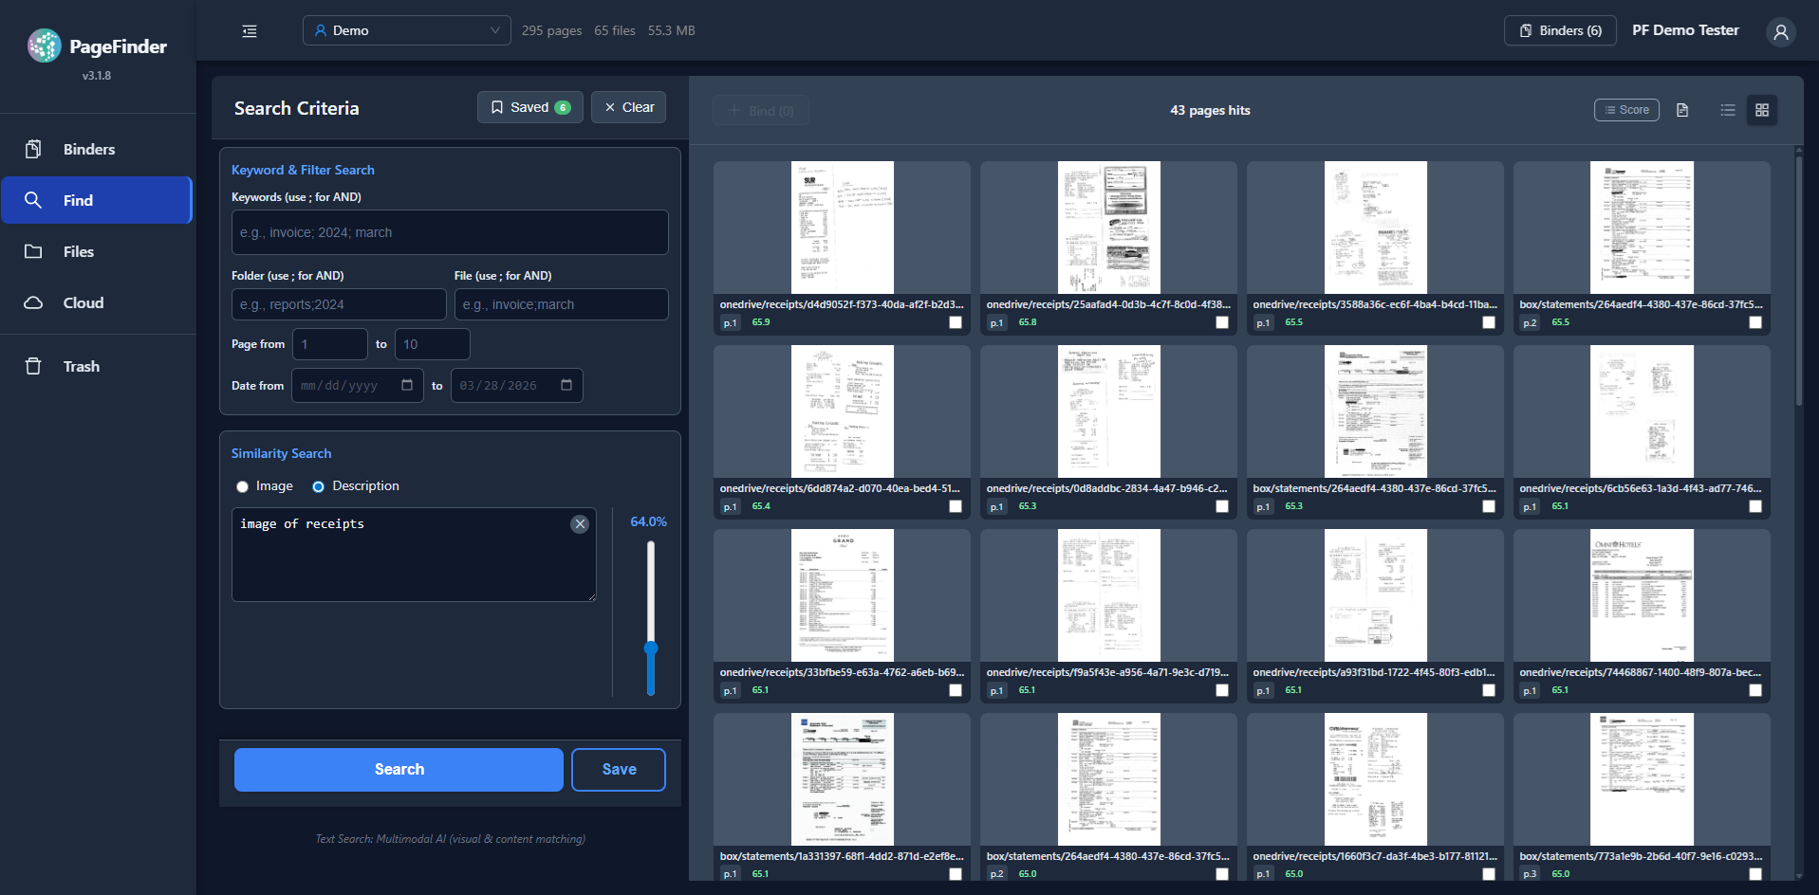Open the user profile avatar icon
The height and width of the screenshot is (895, 1819).
point(1780,32)
